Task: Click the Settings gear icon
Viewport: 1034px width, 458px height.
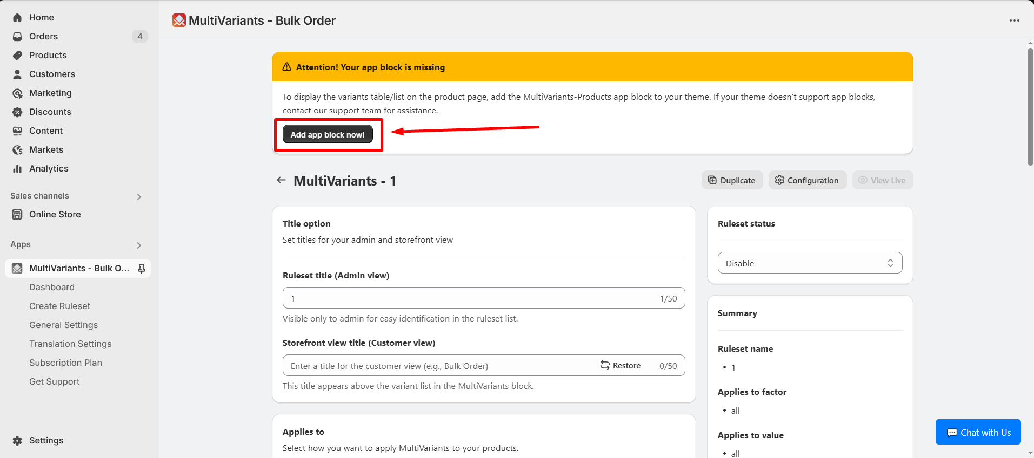Action: [17, 440]
